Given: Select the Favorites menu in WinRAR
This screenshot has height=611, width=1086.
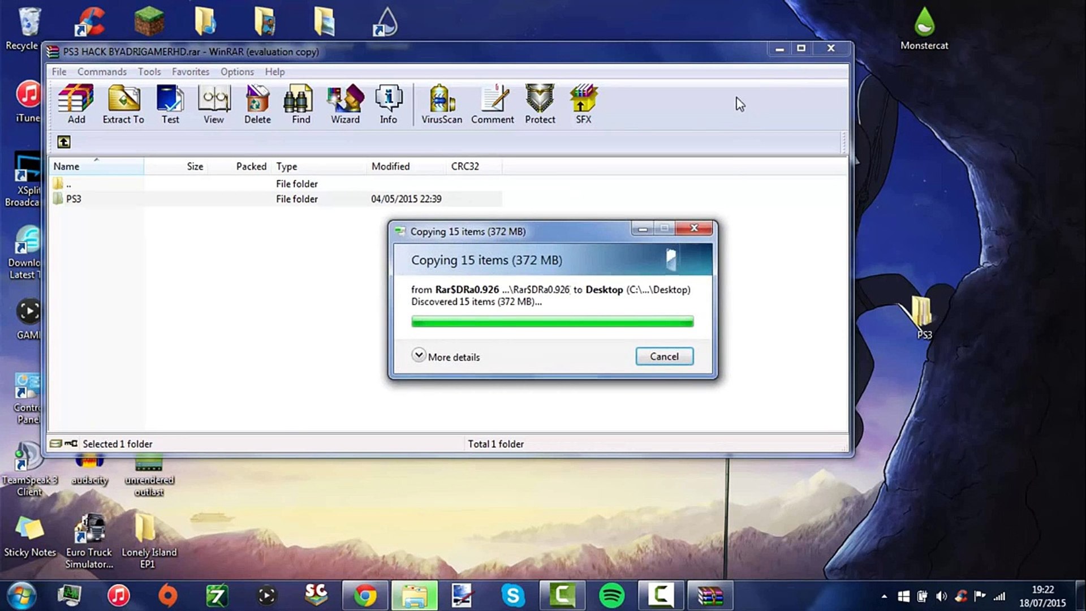Looking at the screenshot, I should (x=190, y=72).
